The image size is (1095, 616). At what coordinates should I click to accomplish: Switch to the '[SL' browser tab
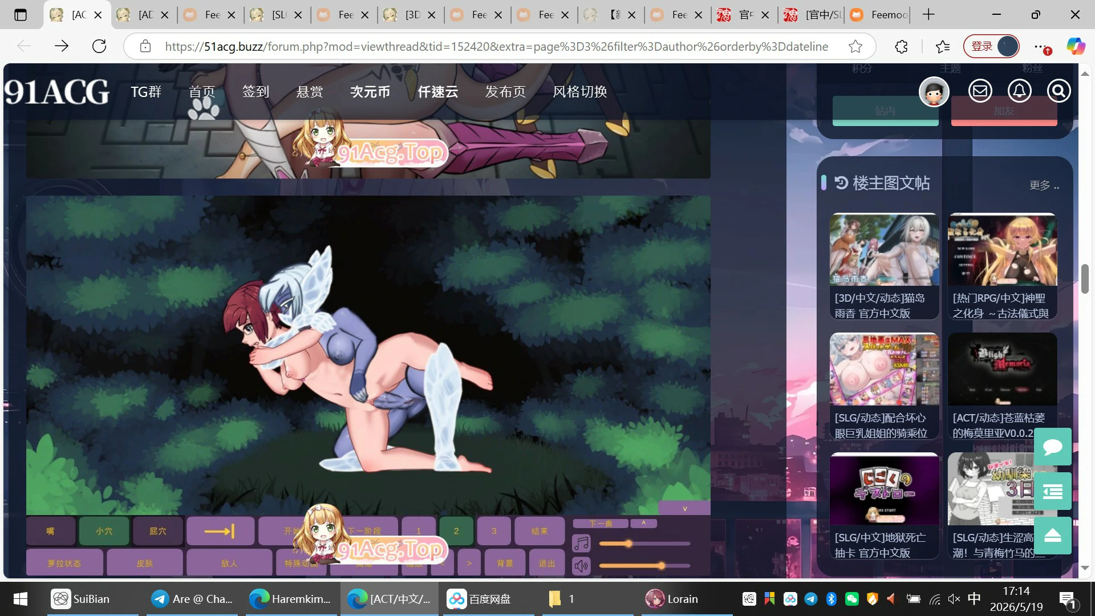point(277,15)
